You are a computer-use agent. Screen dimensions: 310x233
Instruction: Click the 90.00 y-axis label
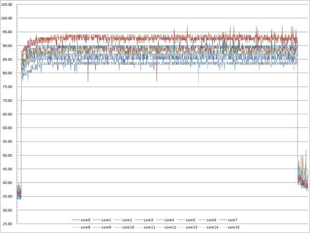9,46
